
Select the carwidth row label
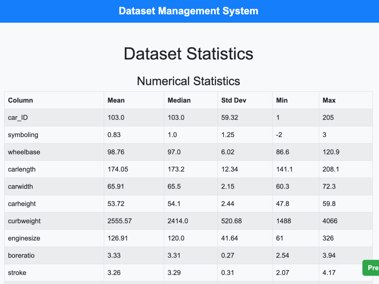coord(20,186)
